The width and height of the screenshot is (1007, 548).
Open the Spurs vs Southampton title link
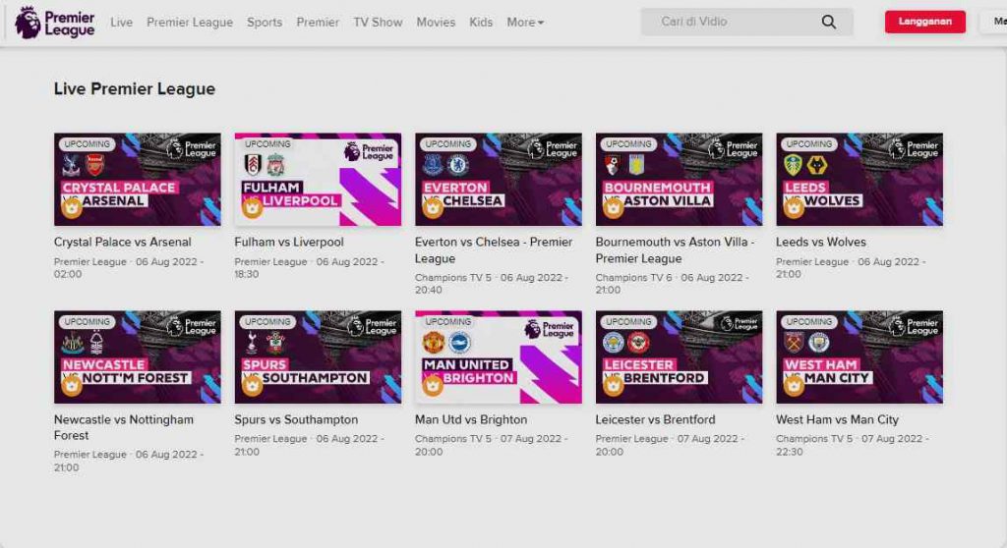[296, 419]
